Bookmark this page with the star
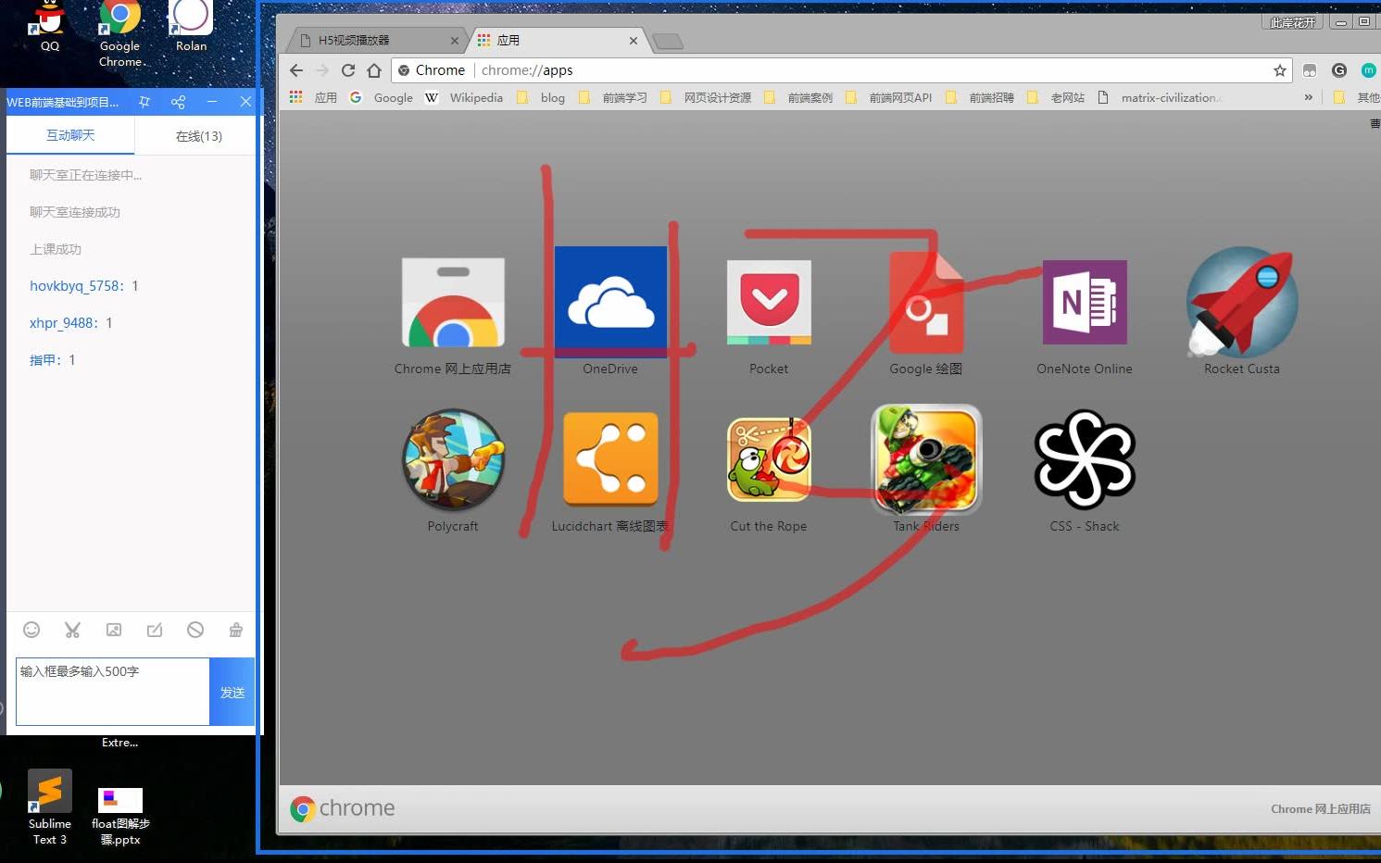The width and height of the screenshot is (1381, 863). 1280,70
